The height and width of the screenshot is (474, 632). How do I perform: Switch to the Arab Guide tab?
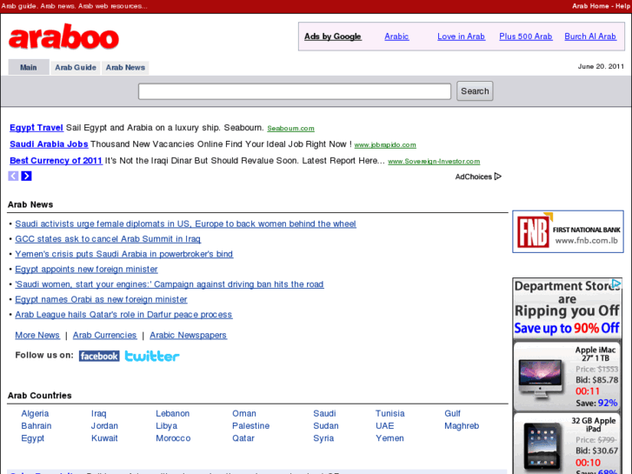76,67
